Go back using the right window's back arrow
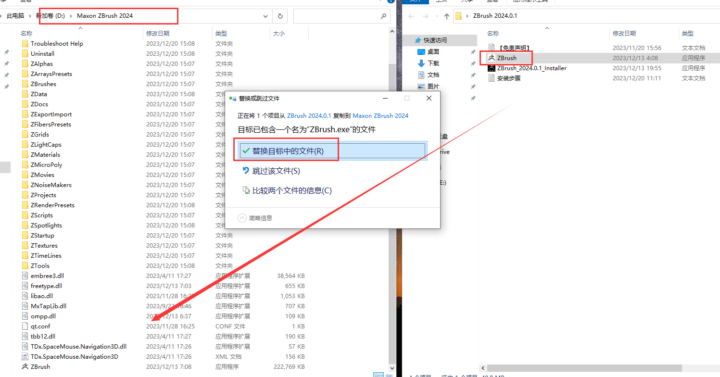Viewport: 720px width, 377px height. click(x=412, y=16)
